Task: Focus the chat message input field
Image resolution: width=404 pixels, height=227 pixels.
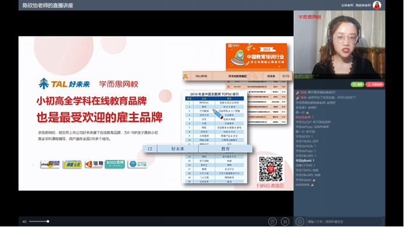Action: click(x=345, y=221)
